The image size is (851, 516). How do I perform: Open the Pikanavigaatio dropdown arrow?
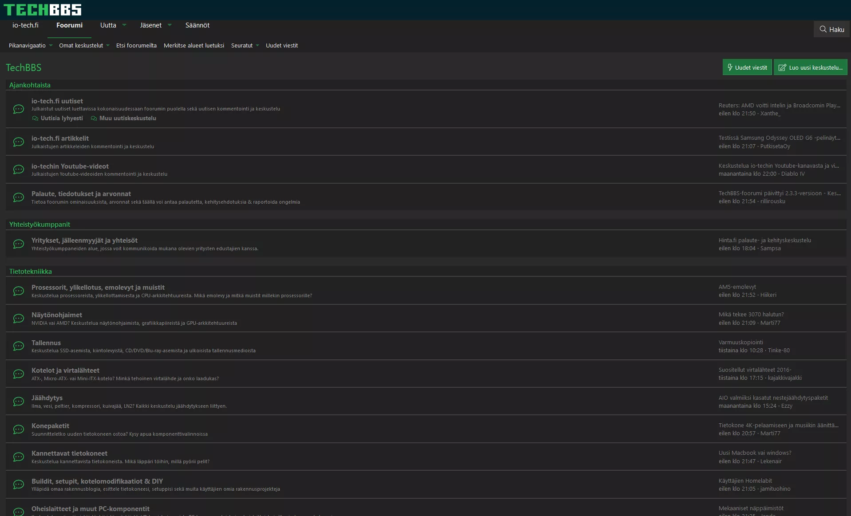pyautogui.click(x=51, y=45)
